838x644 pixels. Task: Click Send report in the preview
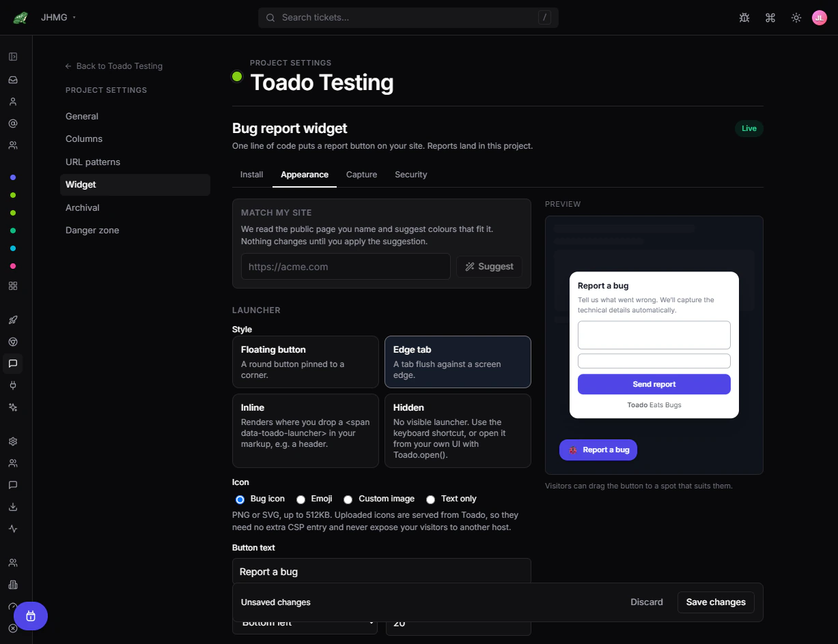654,384
